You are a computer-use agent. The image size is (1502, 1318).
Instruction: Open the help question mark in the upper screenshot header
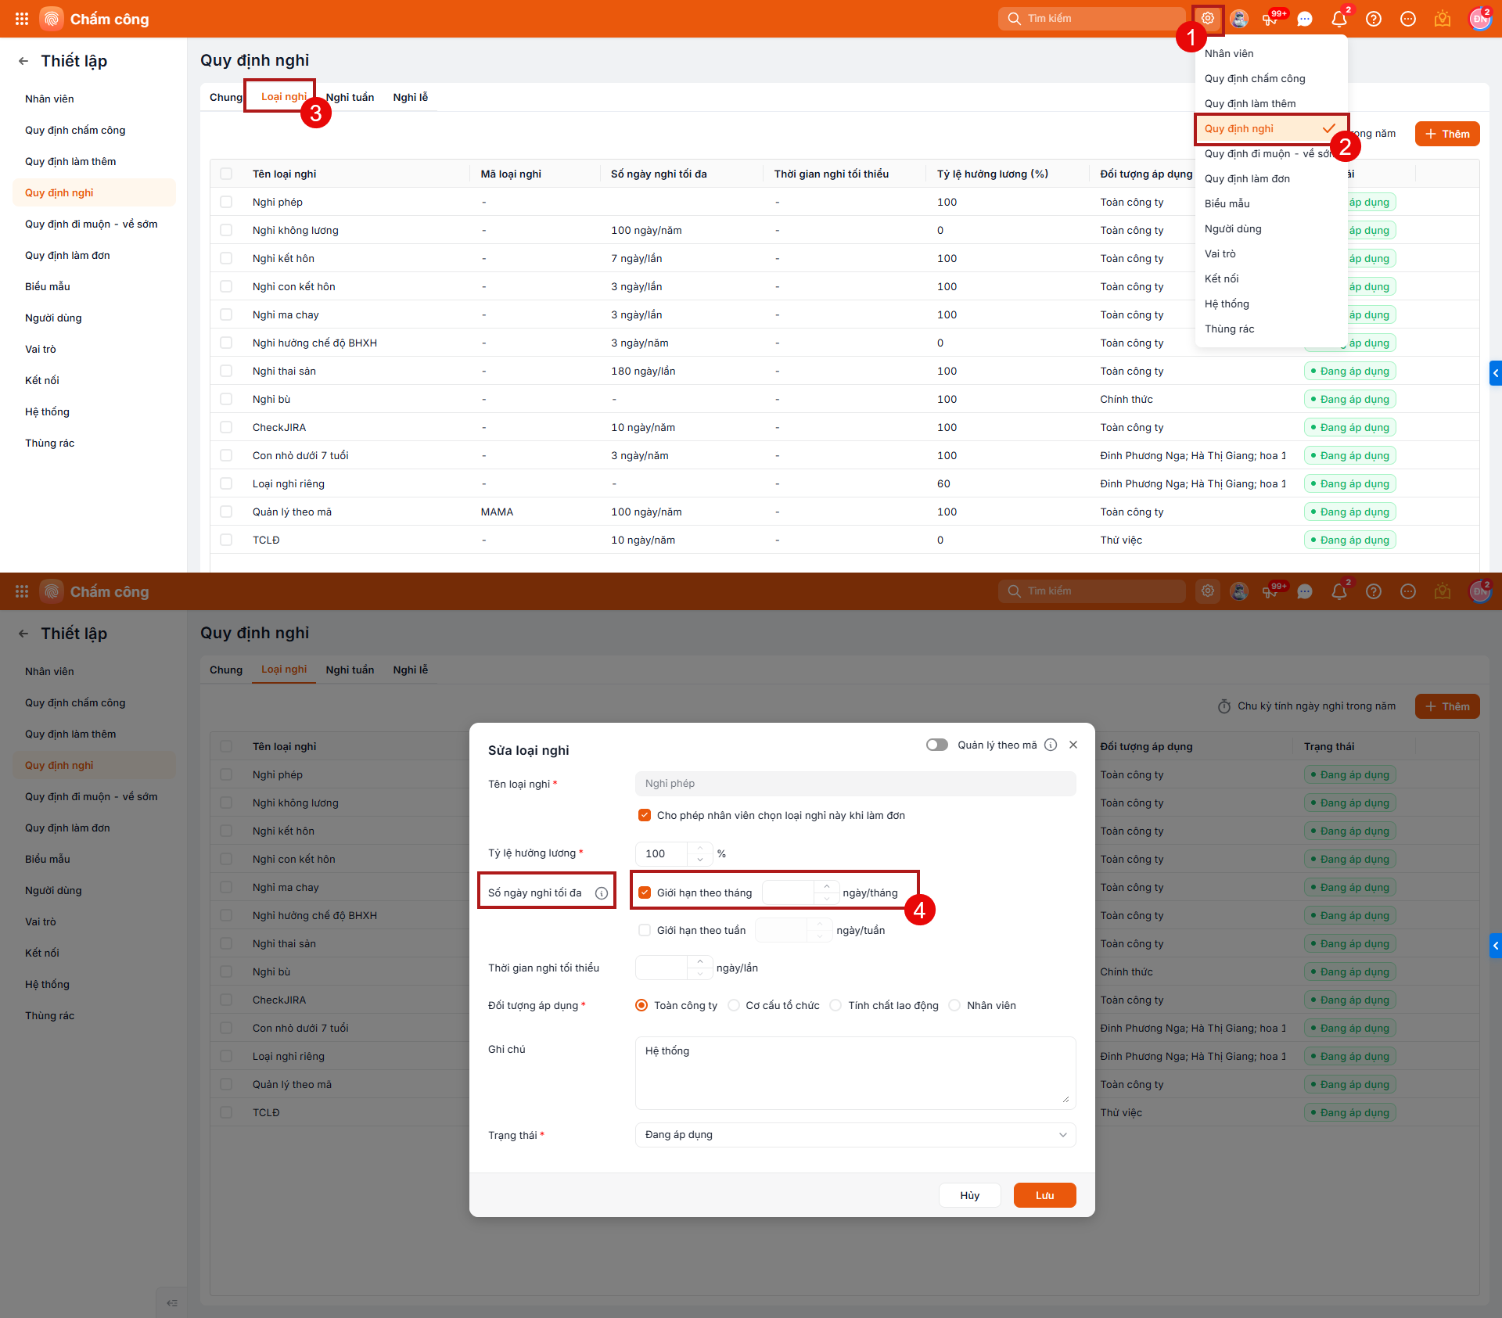tap(1374, 19)
